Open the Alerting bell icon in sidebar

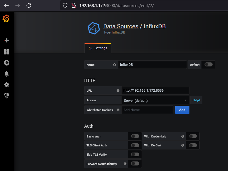coord(6,74)
